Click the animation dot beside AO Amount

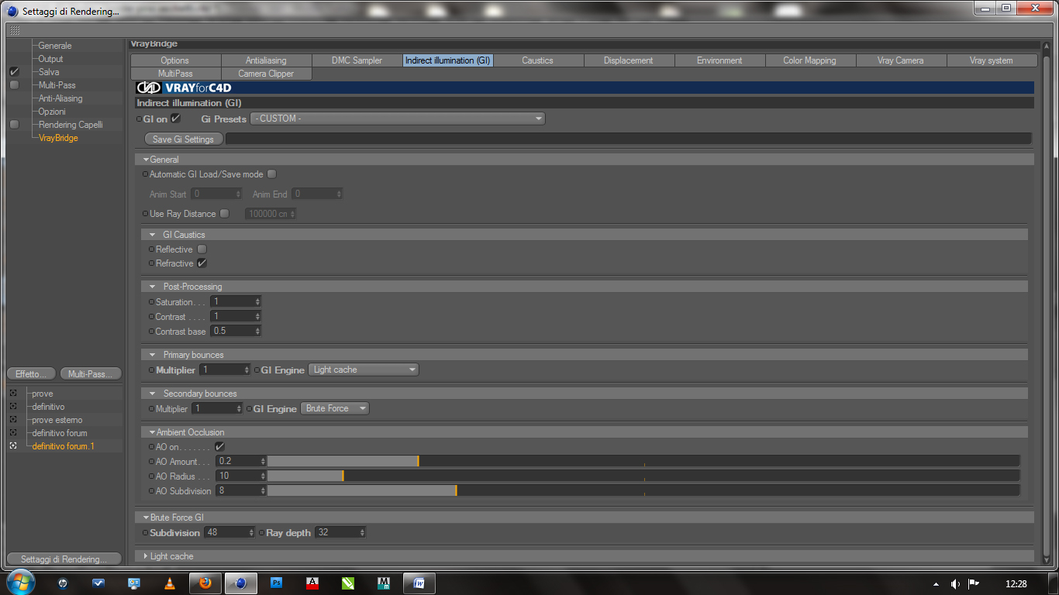pyautogui.click(x=152, y=462)
